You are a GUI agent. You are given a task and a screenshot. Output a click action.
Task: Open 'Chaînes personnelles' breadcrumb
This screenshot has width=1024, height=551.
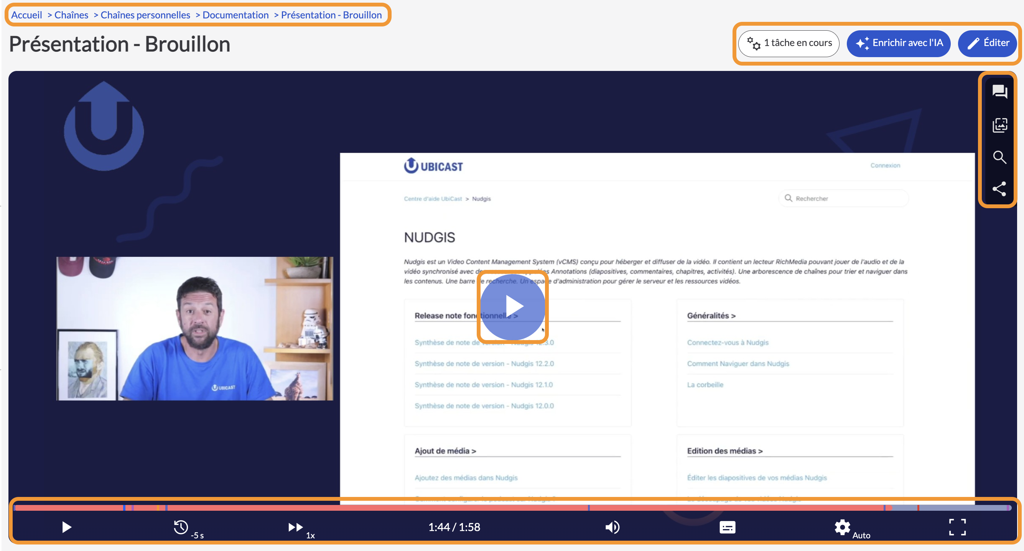pyautogui.click(x=145, y=15)
